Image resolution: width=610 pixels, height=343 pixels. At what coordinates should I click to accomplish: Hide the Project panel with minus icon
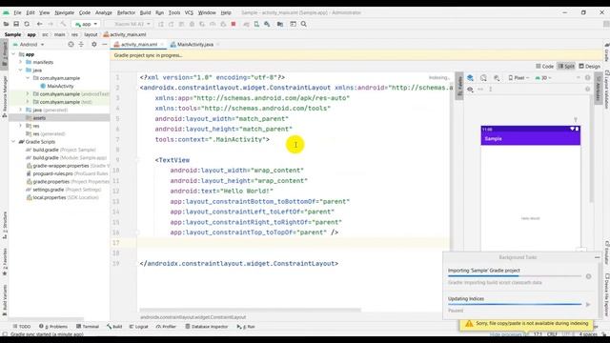tap(104, 45)
